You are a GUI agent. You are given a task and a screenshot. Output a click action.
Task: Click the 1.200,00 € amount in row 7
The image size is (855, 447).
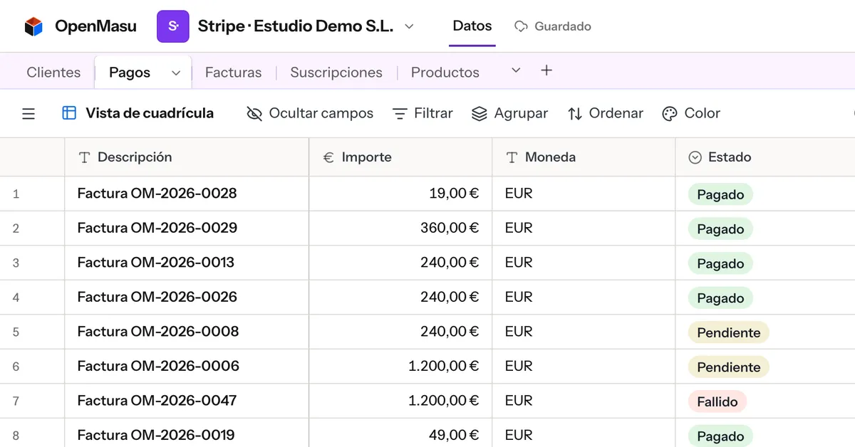pyautogui.click(x=400, y=401)
